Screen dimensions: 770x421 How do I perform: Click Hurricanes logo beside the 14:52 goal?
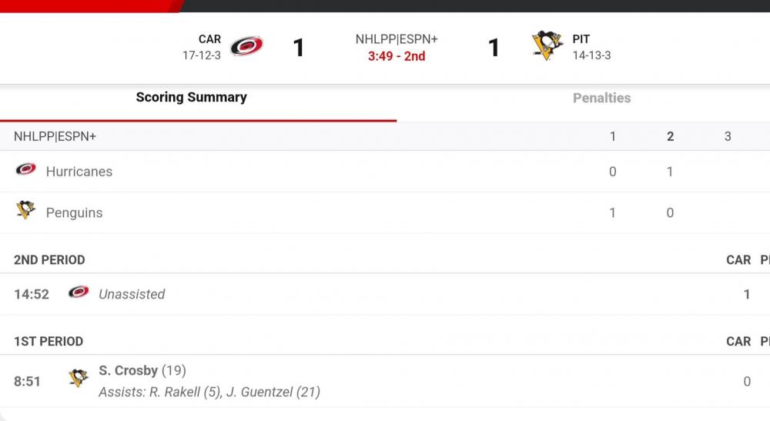[x=79, y=292]
